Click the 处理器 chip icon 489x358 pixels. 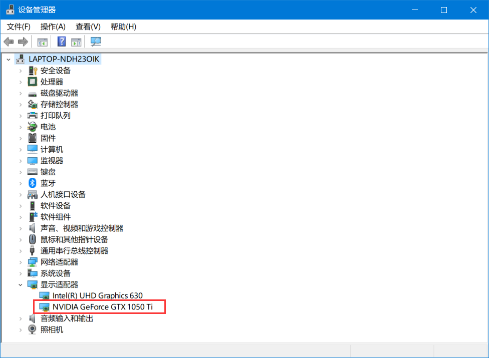click(33, 82)
